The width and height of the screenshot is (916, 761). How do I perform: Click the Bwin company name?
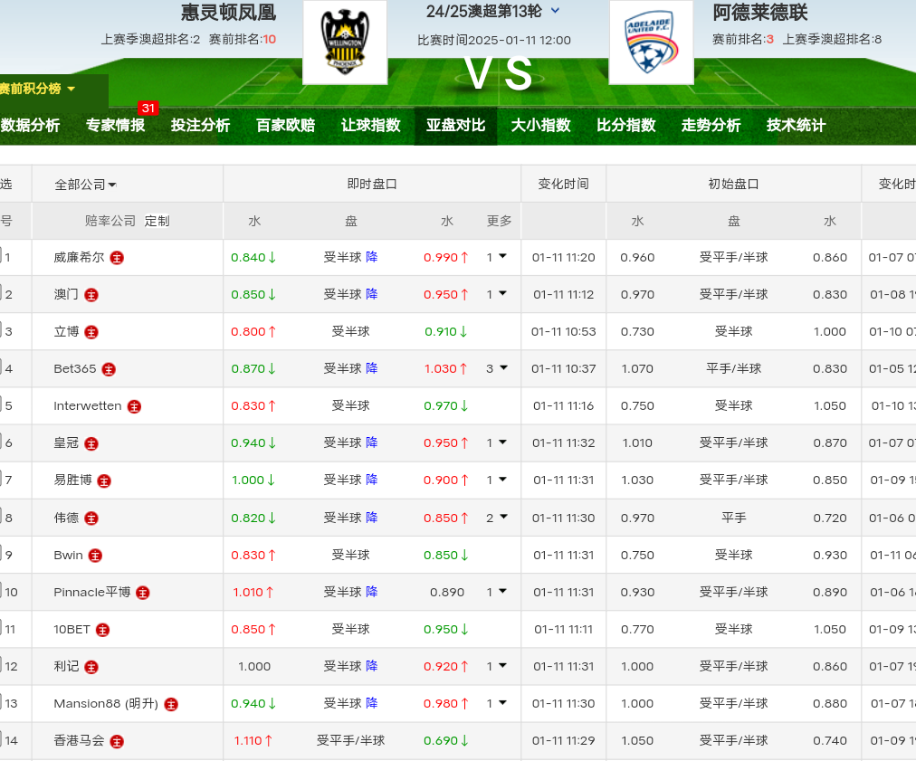tap(69, 556)
